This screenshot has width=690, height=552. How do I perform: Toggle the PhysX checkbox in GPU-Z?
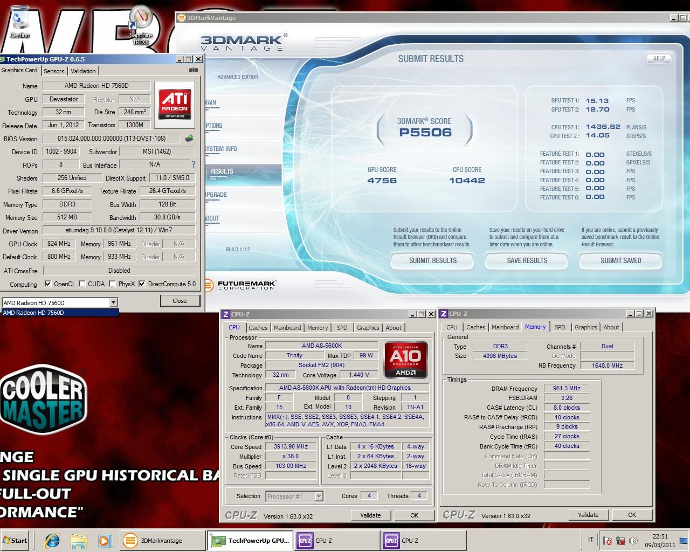[x=112, y=284]
